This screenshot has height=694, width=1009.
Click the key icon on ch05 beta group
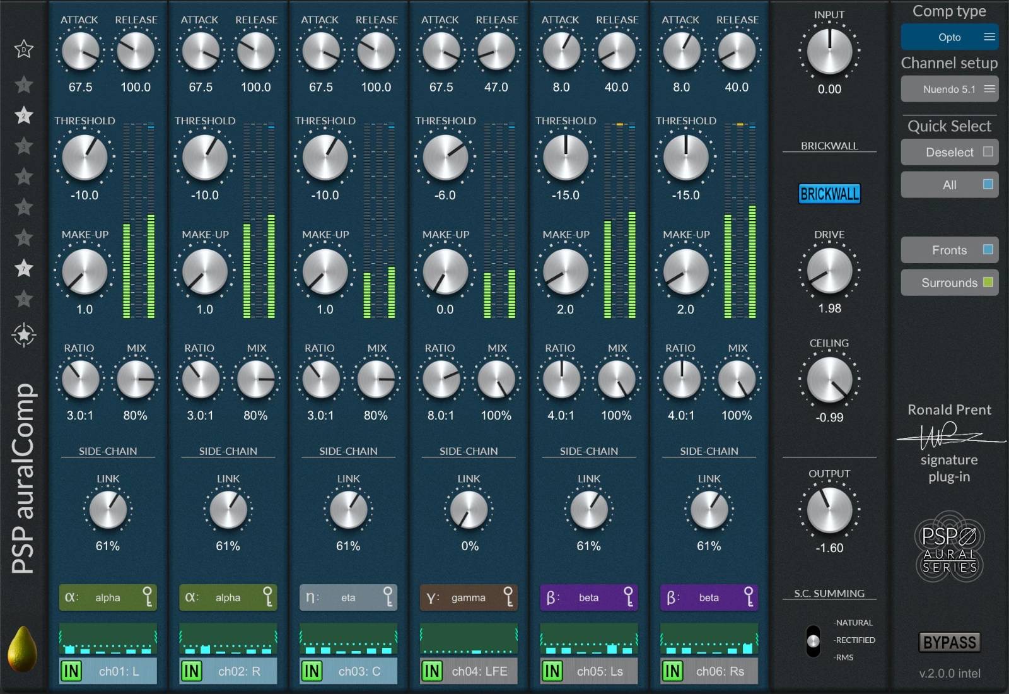point(628,597)
